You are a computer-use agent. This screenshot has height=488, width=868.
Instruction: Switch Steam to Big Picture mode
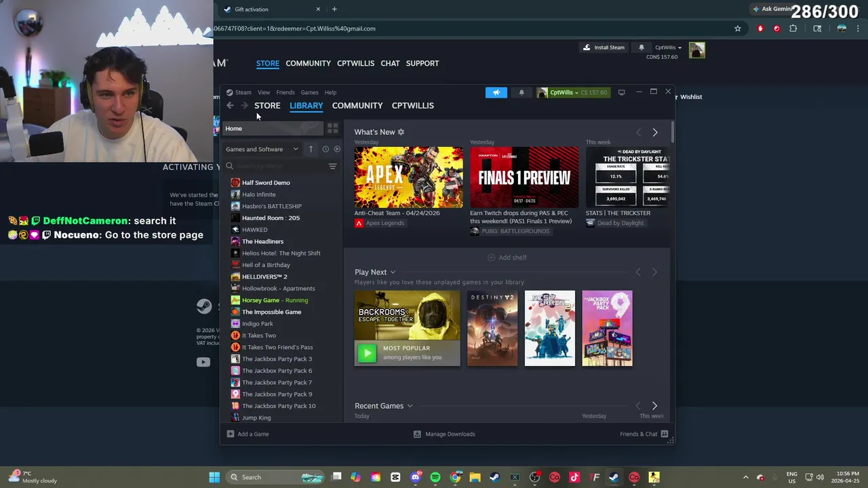click(621, 92)
